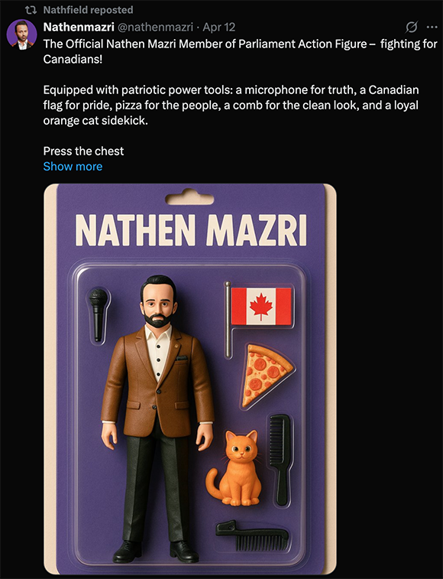This screenshot has height=579, width=443.
Task: Open the "Nathfield reposted" link
Action: click(88, 10)
